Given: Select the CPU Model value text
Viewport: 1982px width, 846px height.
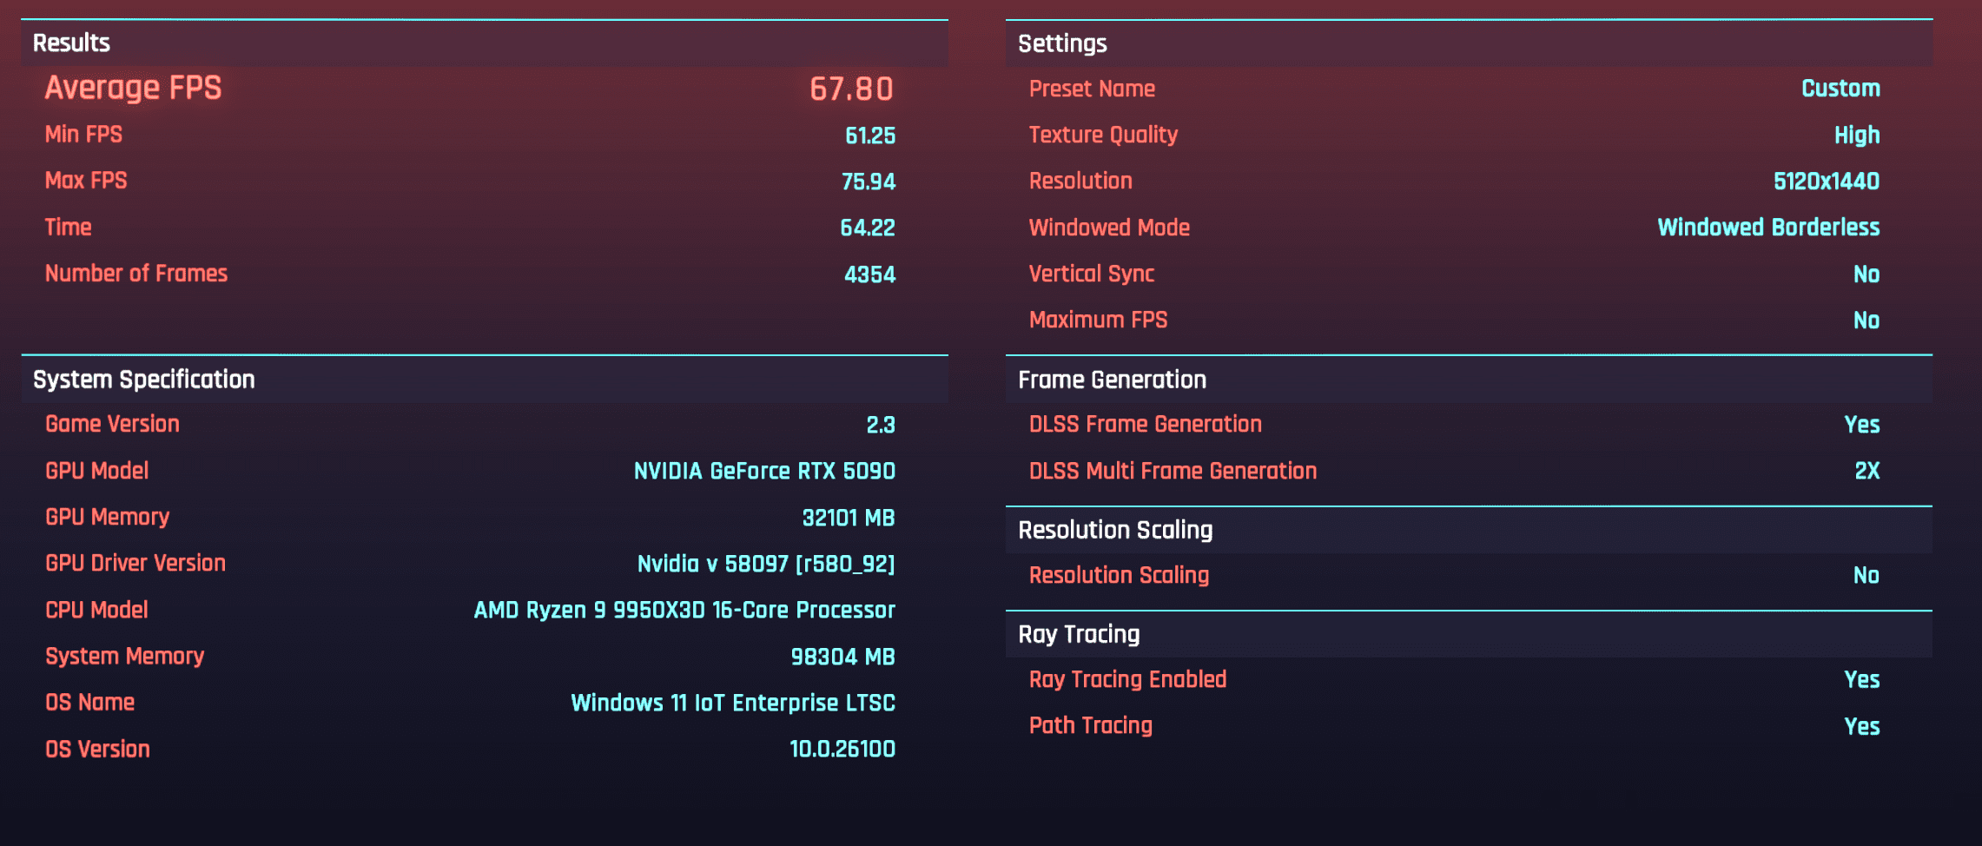Looking at the screenshot, I should (684, 610).
